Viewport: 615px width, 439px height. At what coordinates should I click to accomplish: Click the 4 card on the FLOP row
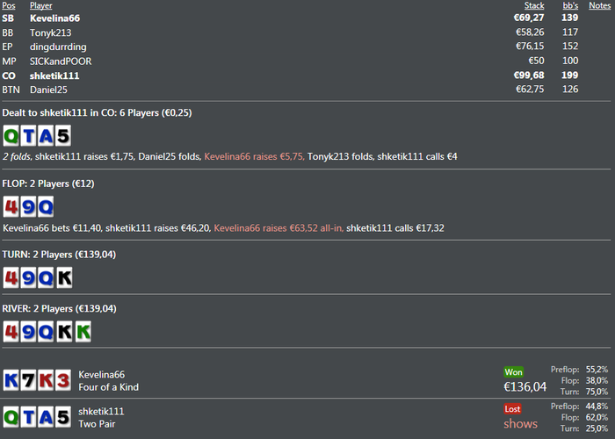[11, 207]
